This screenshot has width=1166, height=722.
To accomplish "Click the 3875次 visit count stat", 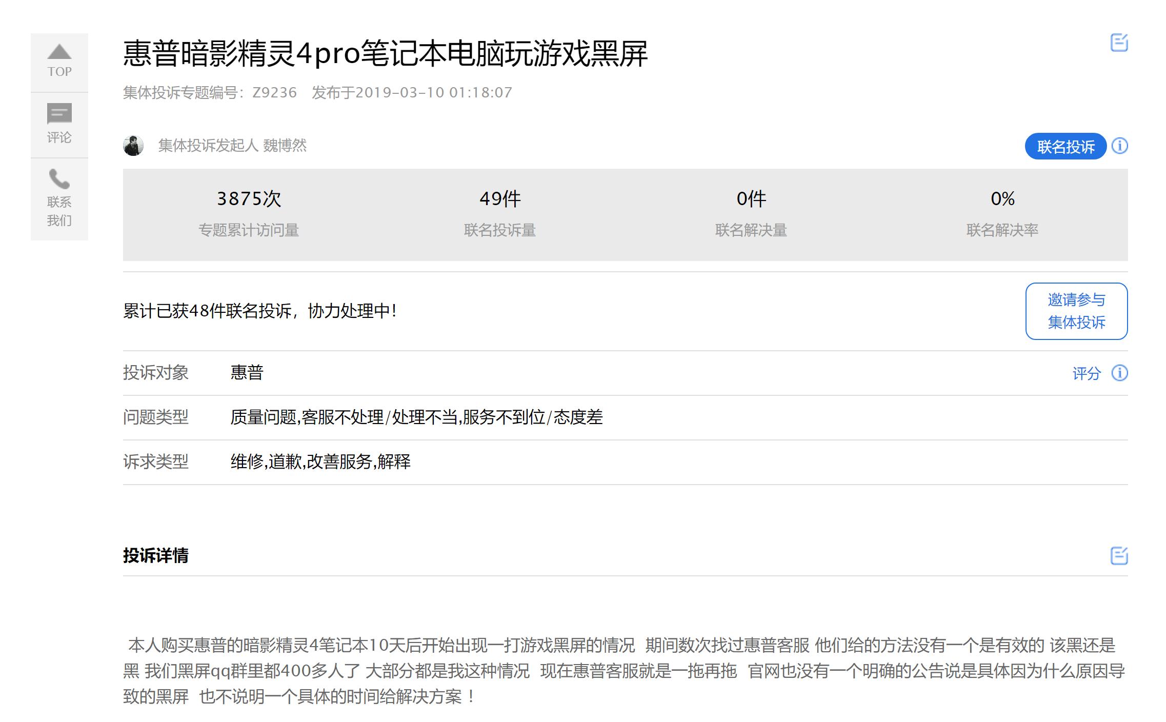I will click(249, 199).
